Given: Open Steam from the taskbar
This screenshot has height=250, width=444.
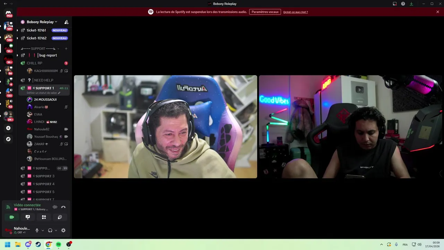Looking at the screenshot, I should point(38,244).
